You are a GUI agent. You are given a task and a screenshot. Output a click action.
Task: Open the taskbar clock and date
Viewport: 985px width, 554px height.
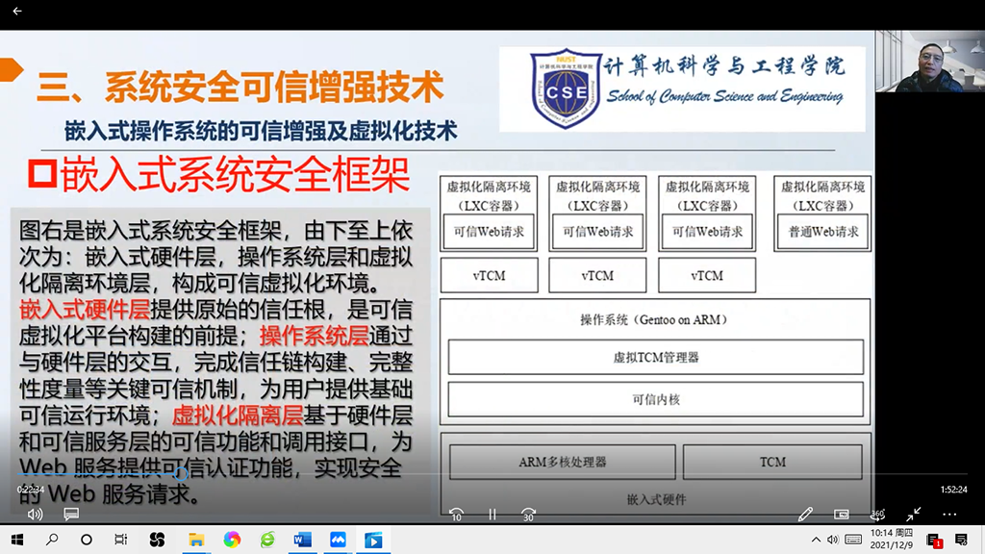pyautogui.click(x=891, y=540)
